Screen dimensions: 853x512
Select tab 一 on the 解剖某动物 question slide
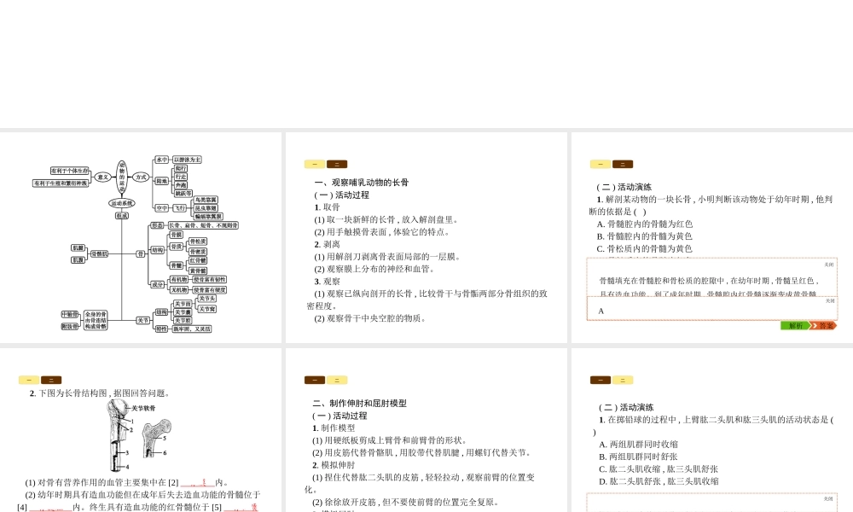(601, 165)
